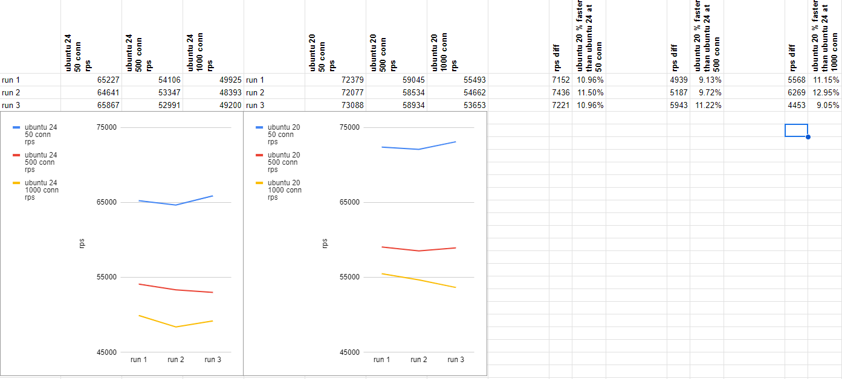Click blue legend swatch for ubuntu 24 50 conn
The image size is (842, 379).
[16, 127]
